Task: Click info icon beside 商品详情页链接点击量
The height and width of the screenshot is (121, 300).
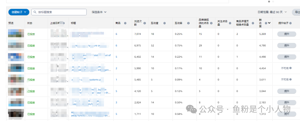Action: [x=253, y=23]
